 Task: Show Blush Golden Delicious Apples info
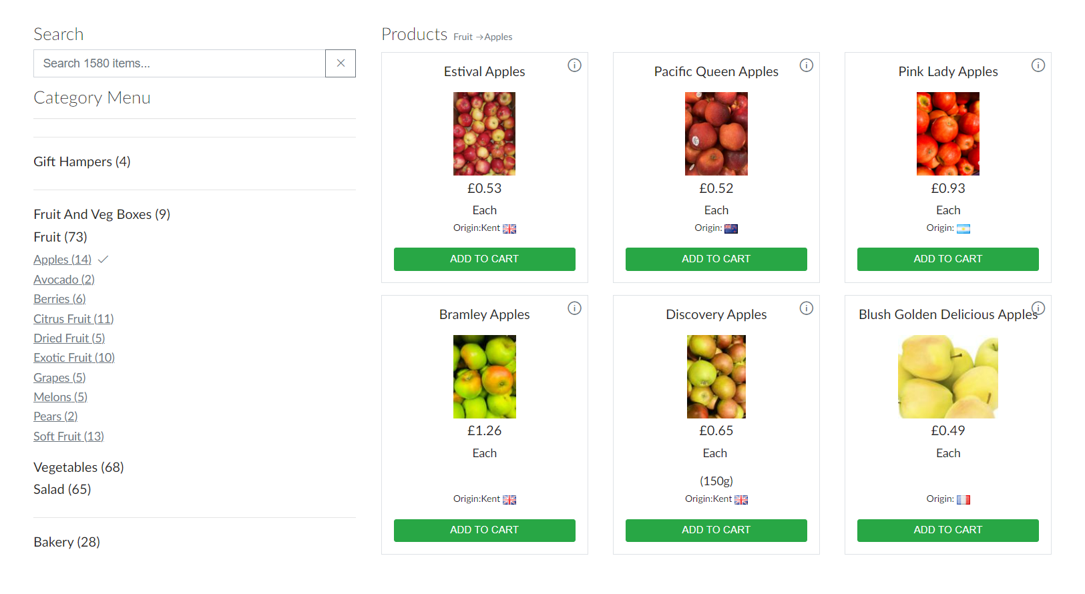tap(1038, 308)
